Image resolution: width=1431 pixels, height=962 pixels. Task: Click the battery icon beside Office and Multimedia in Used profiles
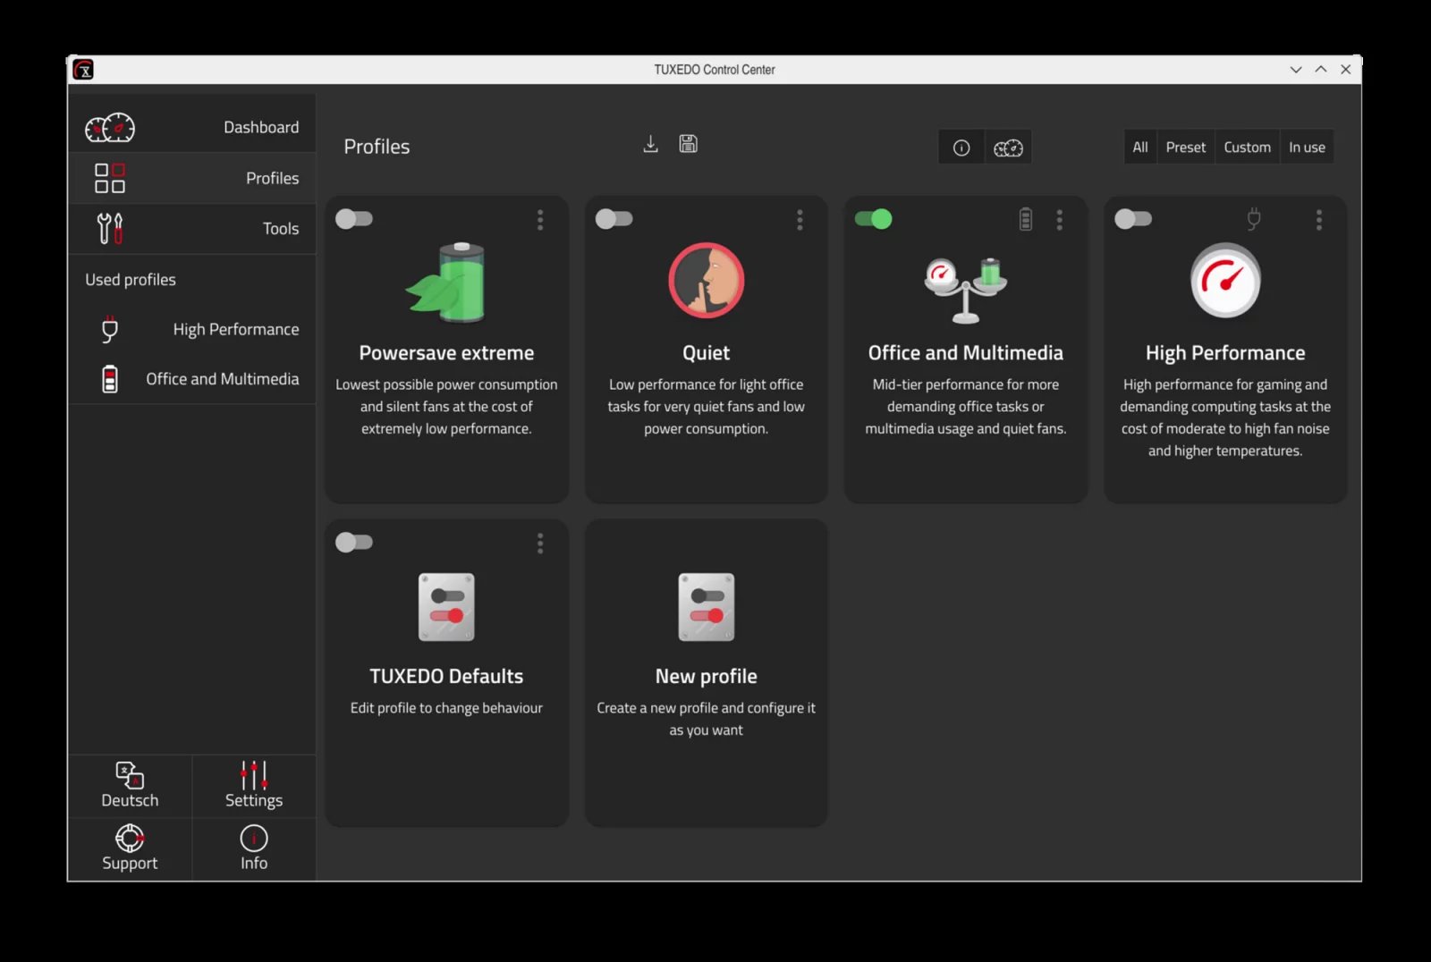tap(109, 379)
